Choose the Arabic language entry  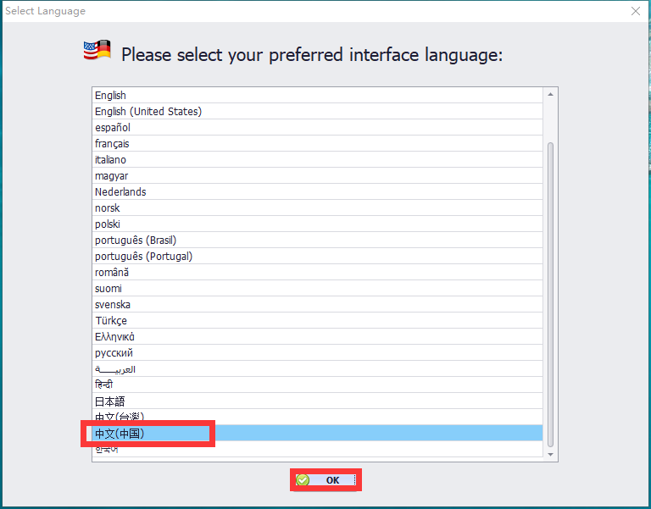point(317,368)
